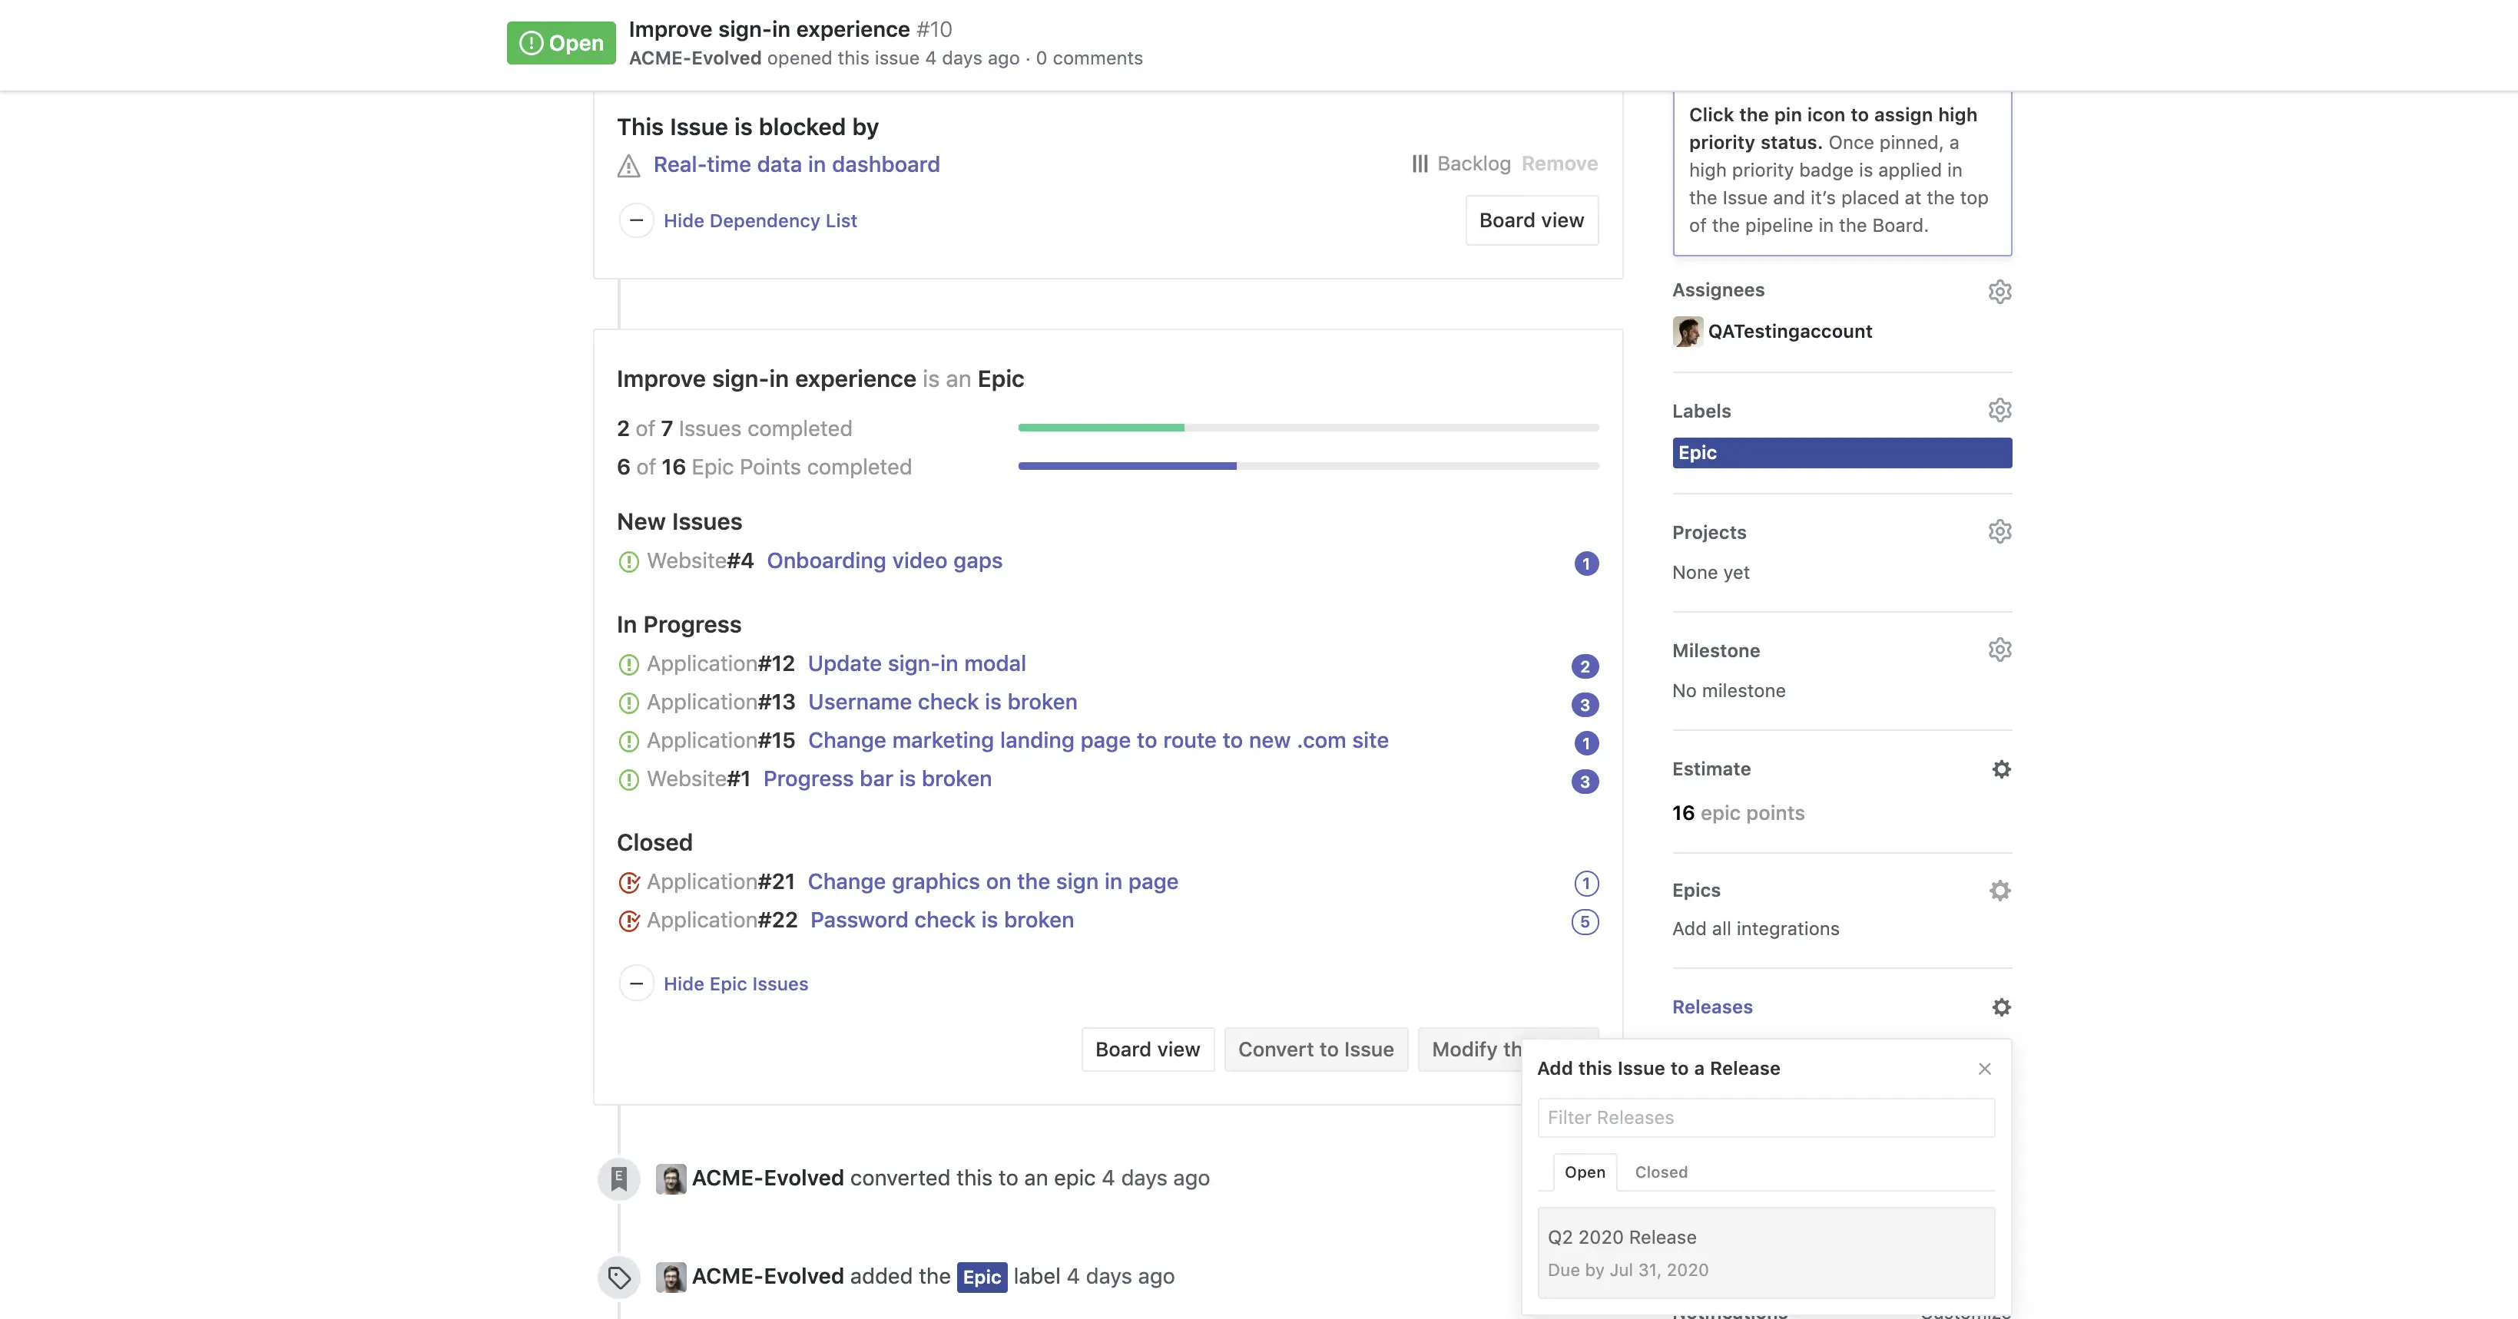Open the Progress bar is broken issue
This screenshot has height=1319, width=2518.
[x=876, y=779]
